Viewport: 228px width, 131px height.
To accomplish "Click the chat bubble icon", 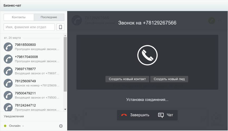I will coord(161,115).
